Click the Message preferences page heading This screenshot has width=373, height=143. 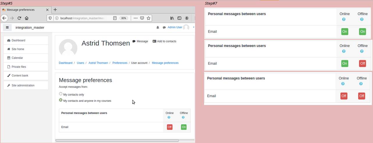pyautogui.click(x=85, y=80)
